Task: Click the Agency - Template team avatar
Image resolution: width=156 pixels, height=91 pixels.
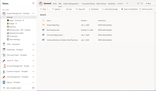Action: (x=4, y=82)
